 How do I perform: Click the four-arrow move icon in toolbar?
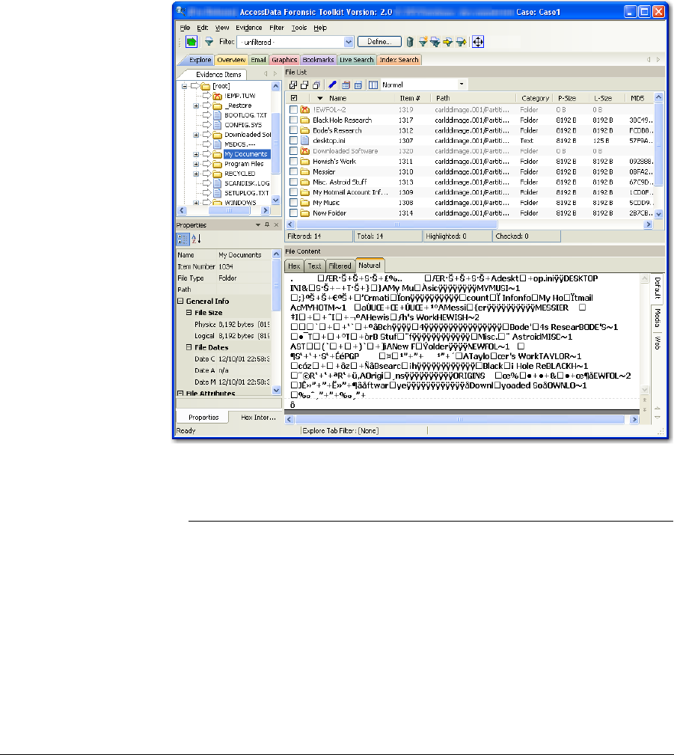[477, 42]
